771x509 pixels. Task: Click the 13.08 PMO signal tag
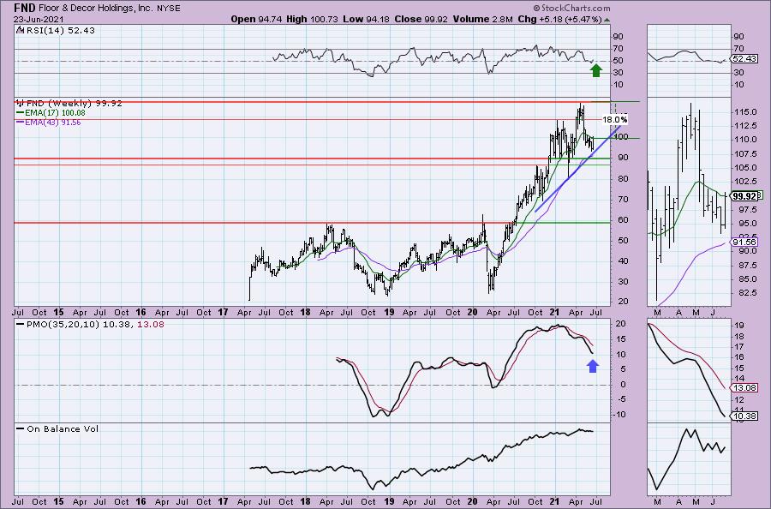click(744, 387)
